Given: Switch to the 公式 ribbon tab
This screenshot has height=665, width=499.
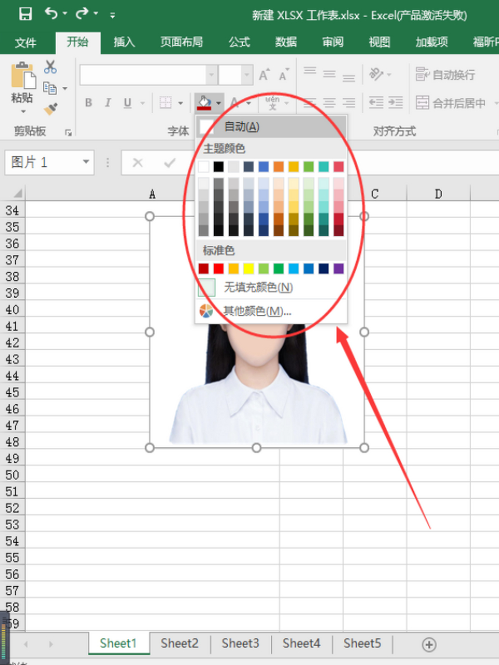Looking at the screenshot, I should (x=239, y=42).
